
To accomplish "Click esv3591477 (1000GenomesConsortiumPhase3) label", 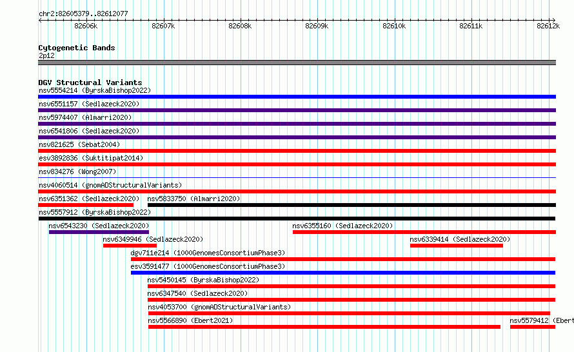I will point(208,266).
